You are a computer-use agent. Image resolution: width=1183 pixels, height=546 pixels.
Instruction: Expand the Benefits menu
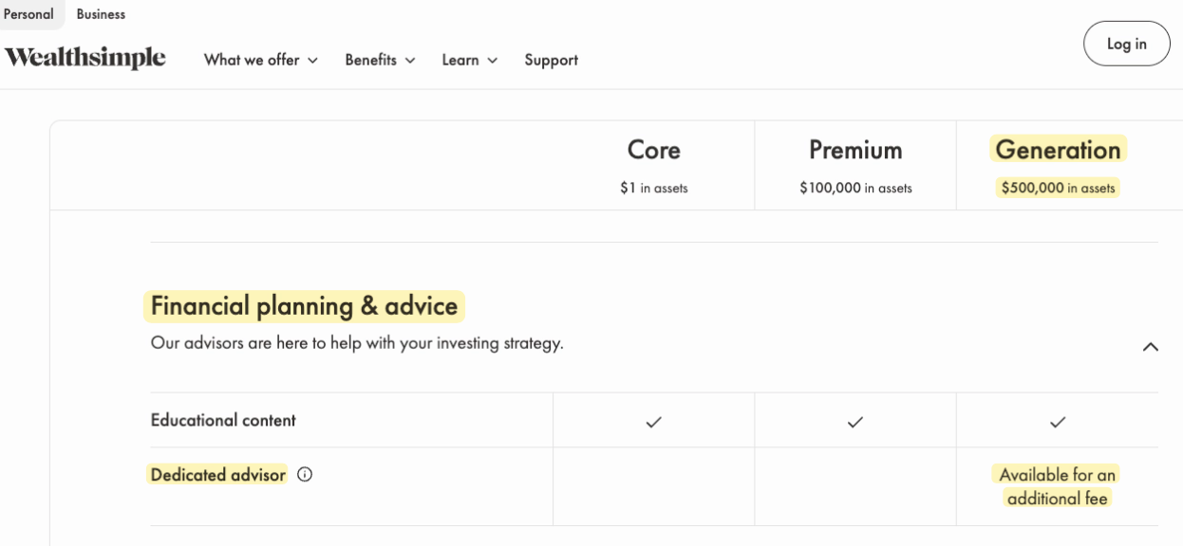380,60
